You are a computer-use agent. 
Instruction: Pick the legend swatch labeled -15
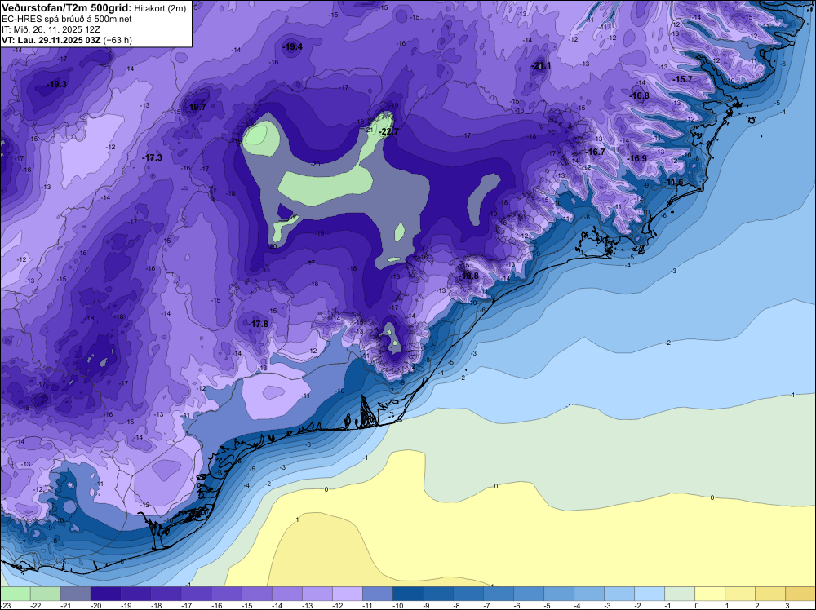(x=256, y=594)
